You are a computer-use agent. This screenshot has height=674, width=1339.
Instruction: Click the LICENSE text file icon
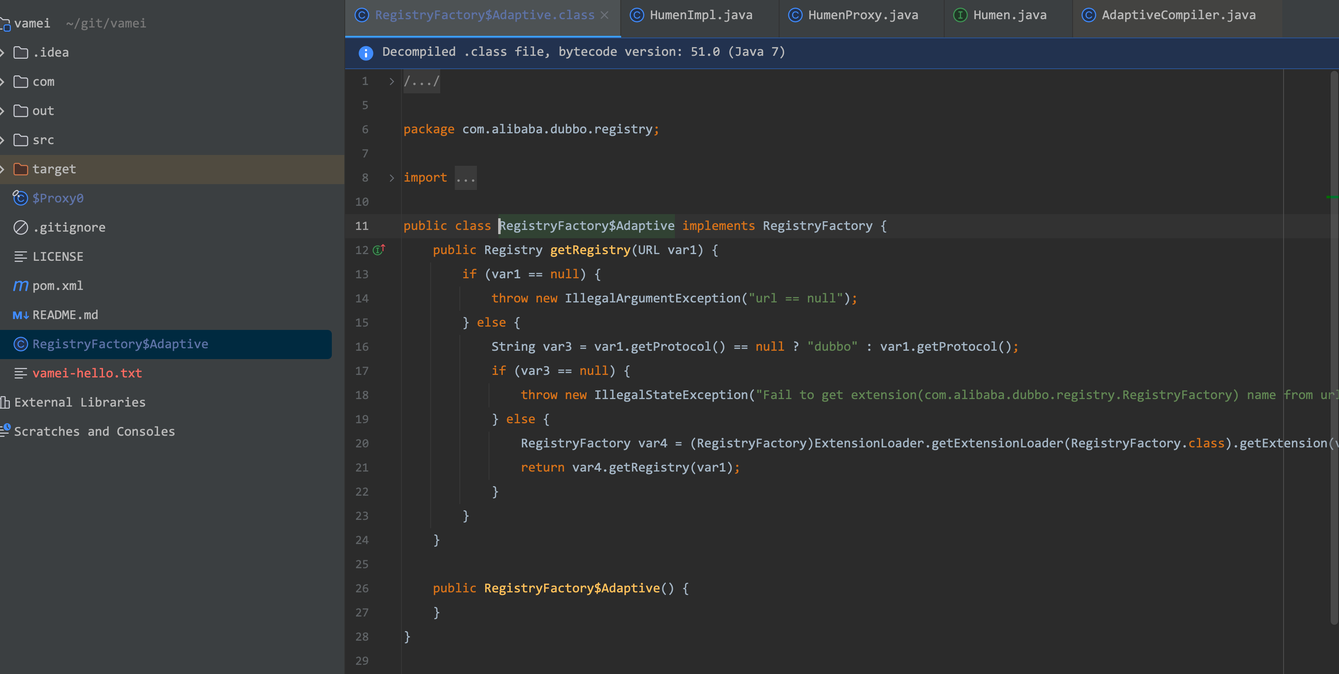point(21,257)
